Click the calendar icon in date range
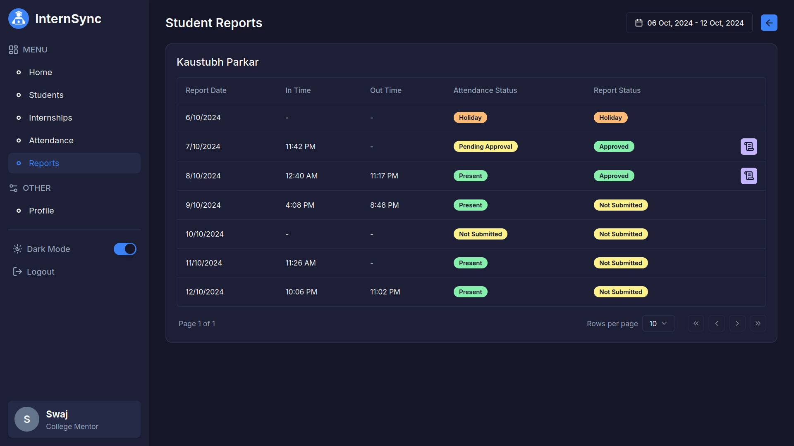Screen dimensions: 794x446 pyautogui.click(x=639, y=23)
